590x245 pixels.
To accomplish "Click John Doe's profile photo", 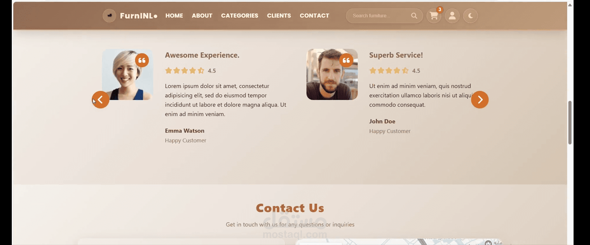I will 332,74.
